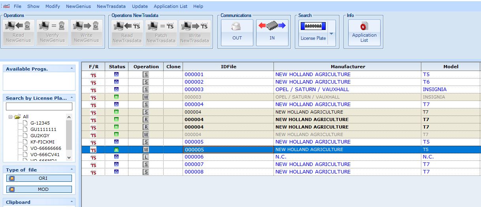Open the Application List menu
This screenshot has width=481, height=207.
[171, 6]
